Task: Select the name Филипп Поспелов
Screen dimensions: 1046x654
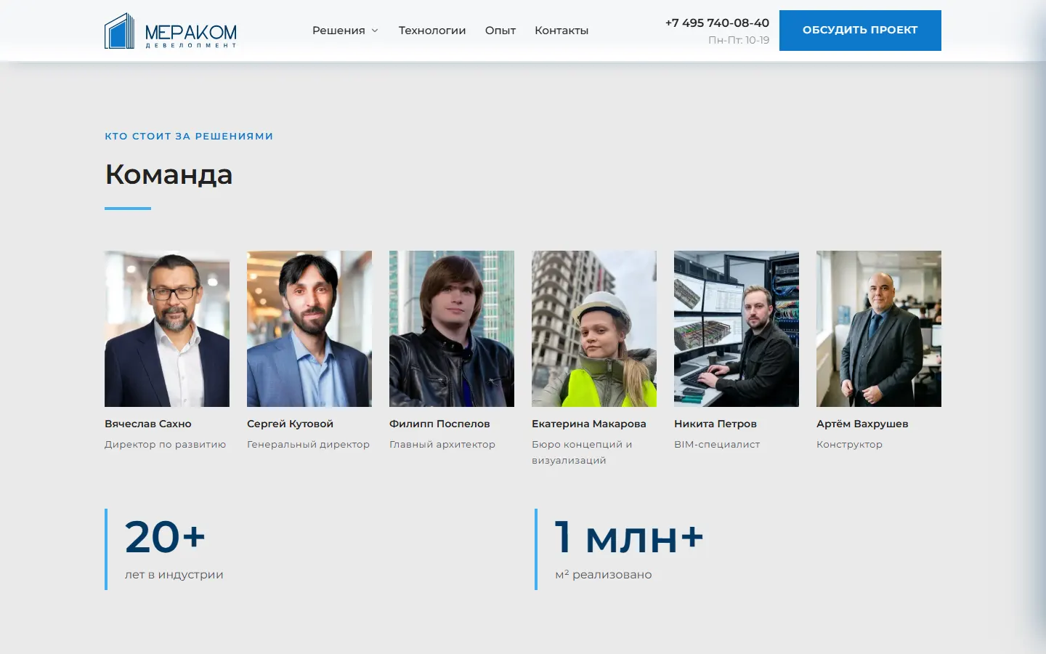Action: click(439, 424)
